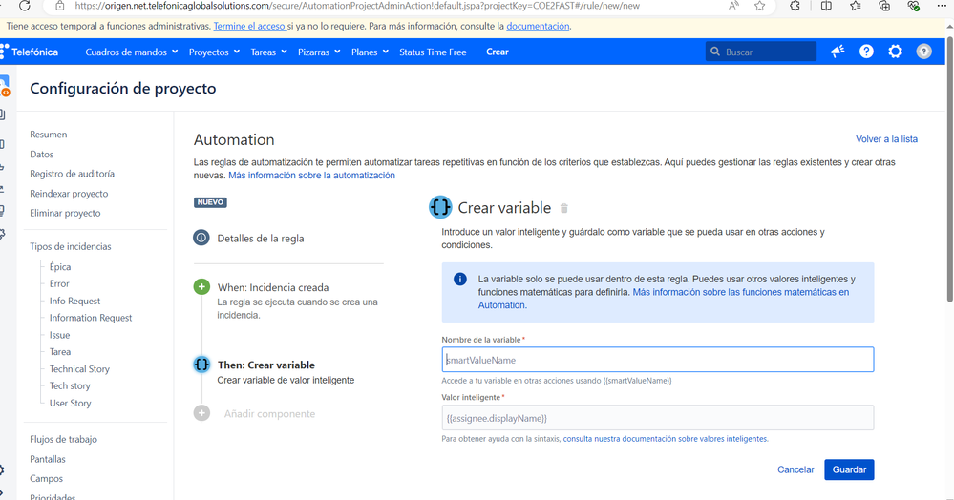Open Más información sobre la automatización link

[x=311, y=176]
